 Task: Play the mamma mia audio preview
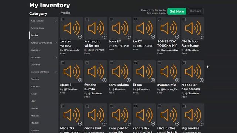pyautogui.click(x=177, y=80)
